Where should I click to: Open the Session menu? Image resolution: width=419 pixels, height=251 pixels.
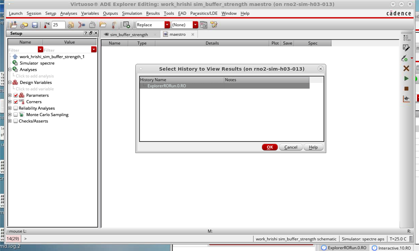(x=34, y=13)
